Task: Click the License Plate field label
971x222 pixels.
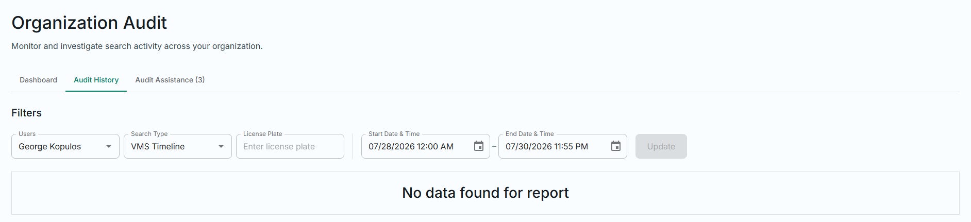Action: click(263, 134)
